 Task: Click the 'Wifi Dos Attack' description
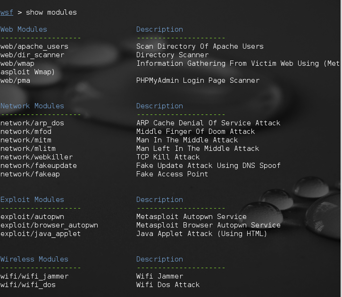coord(168,285)
